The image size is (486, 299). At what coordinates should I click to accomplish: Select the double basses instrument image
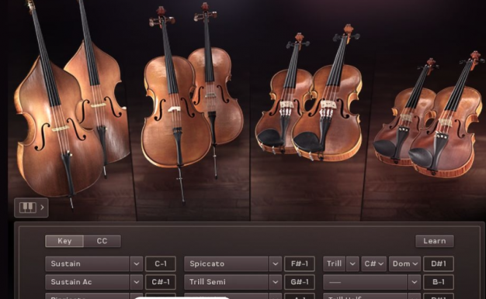pyautogui.click(x=71, y=105)
